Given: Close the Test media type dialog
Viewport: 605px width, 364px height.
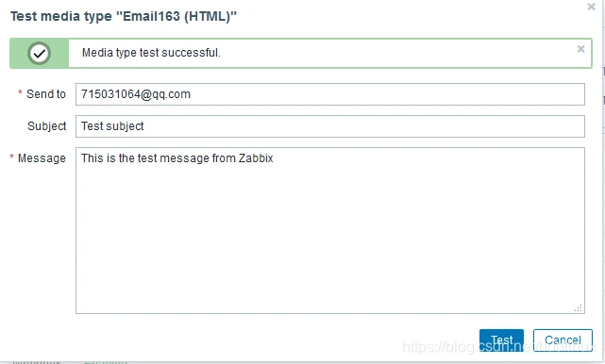Looking at the screenshot, I should point(591,7).
